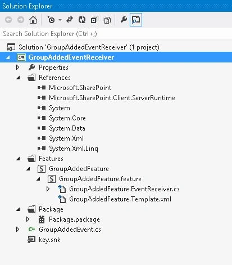Toggle Show All Files
Screen dimensions: 232x265
[x=107, y=20]
